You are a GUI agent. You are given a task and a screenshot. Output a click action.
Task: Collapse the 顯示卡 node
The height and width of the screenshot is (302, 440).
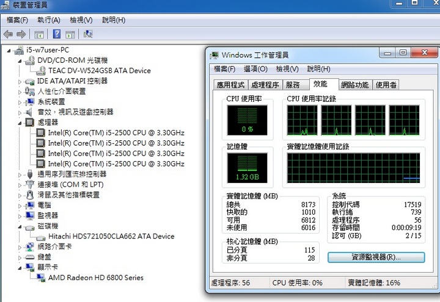pyautogui.click(x=20, y=268)
